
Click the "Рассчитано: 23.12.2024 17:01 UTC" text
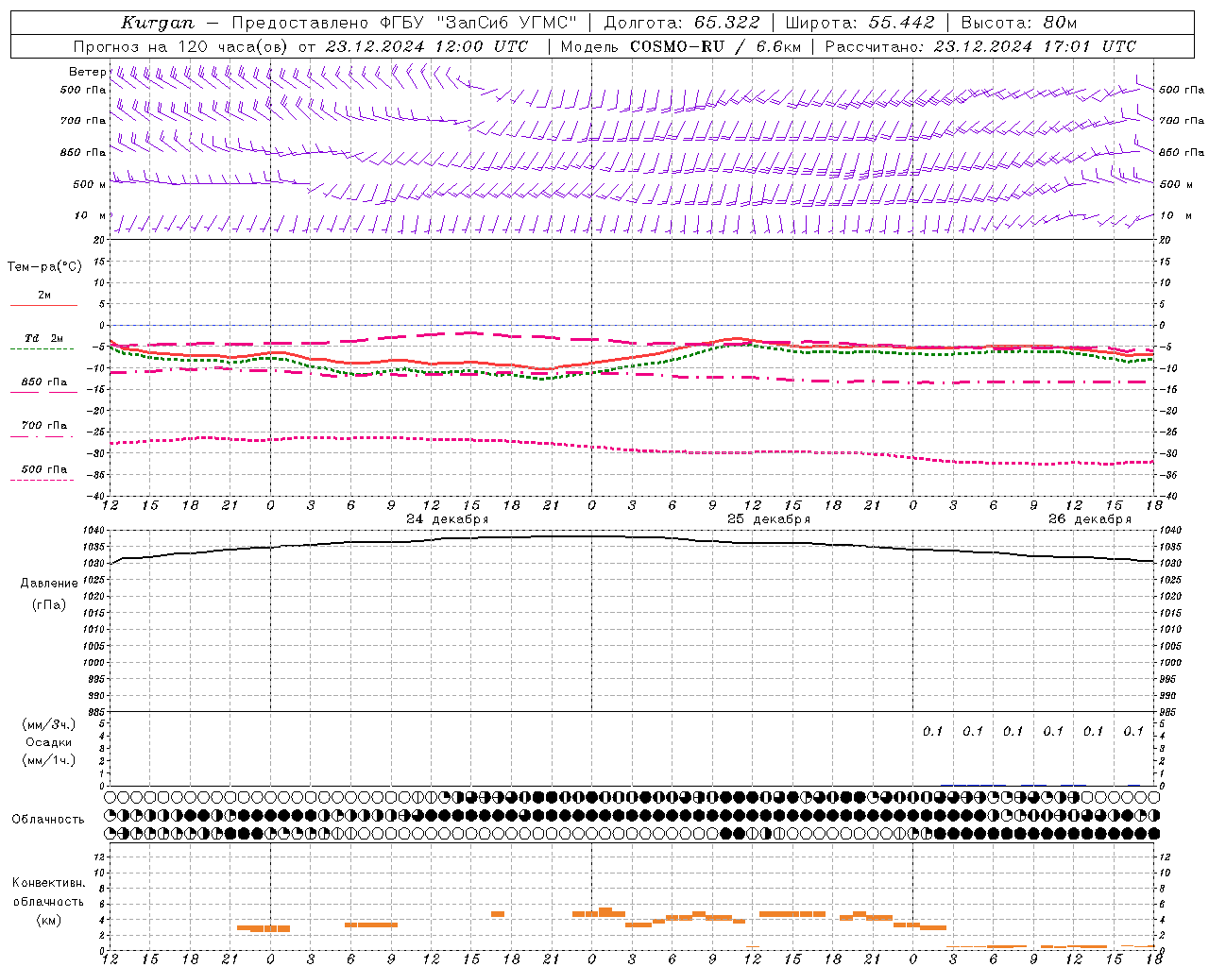pos(980,46)
